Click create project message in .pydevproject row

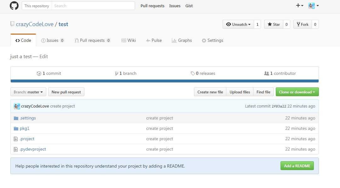tap(160, 149)
